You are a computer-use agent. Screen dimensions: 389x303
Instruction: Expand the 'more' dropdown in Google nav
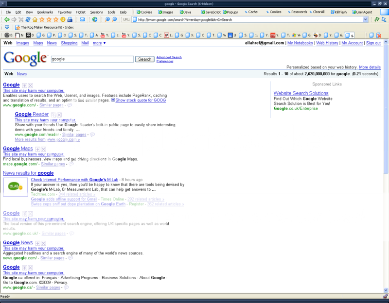pyautogui.click(x=99, y=43)
